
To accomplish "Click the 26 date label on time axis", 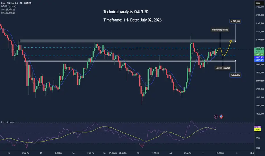I will coord(73,153).
